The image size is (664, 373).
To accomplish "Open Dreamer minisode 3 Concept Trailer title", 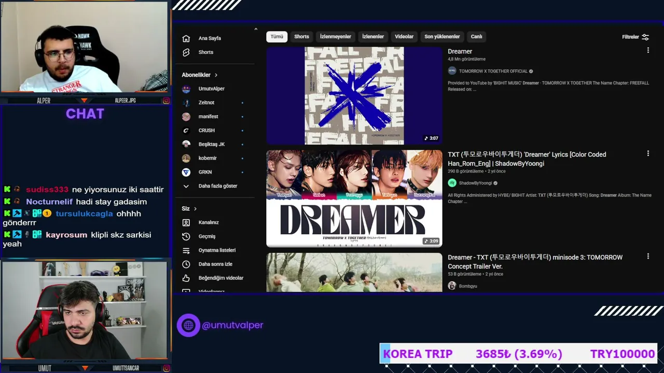I will click(x=535, y=262).
